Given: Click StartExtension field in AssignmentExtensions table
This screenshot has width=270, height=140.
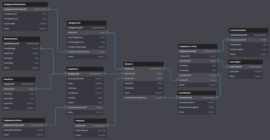Looking at the screenshot, I should [25, 14].
